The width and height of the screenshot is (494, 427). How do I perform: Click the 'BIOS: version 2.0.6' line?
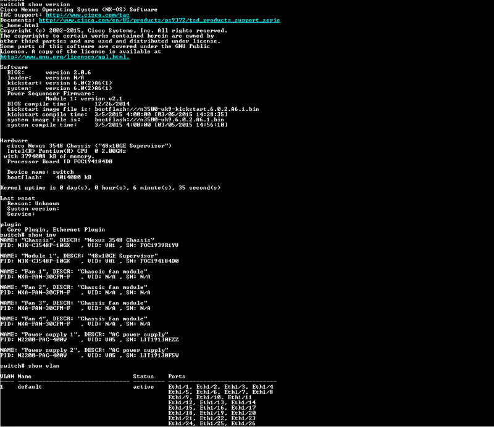pos(49,73)
